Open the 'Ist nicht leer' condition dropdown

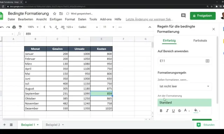pyautogui.click(x=184, y=86)
